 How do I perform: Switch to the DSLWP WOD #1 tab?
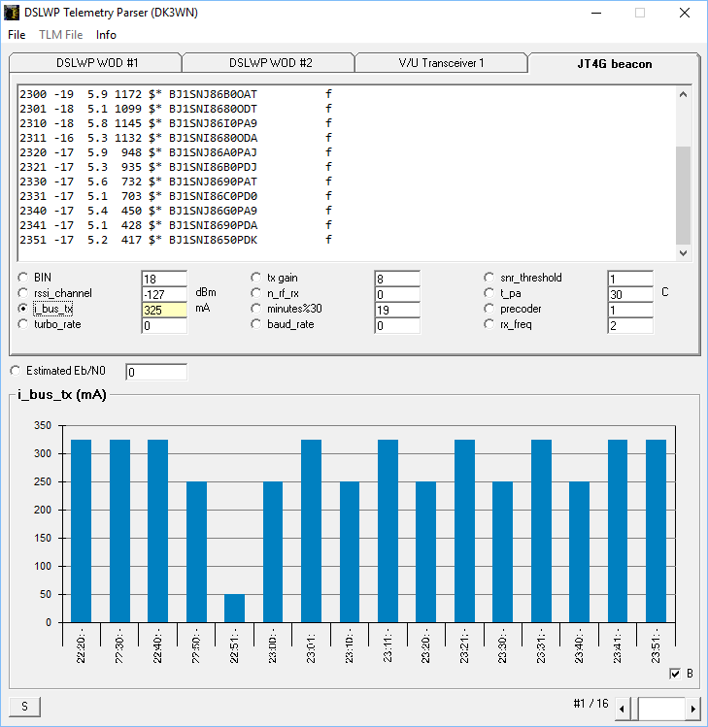pos(97,63)
